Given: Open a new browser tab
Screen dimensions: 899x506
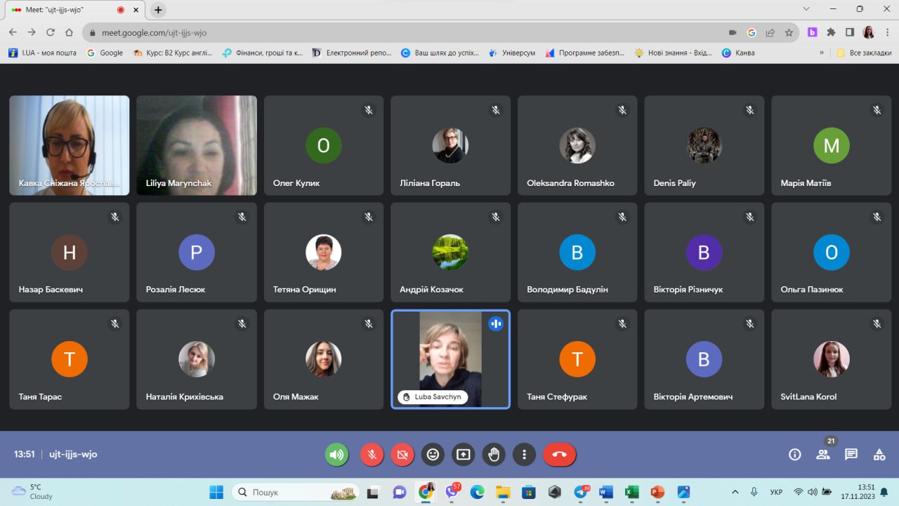Looking at the screenshot, I should (158, 10).
